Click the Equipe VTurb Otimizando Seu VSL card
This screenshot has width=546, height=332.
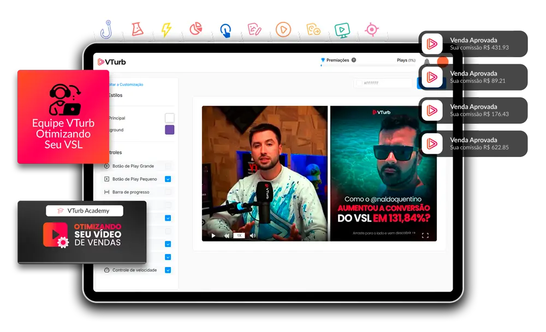(63, 117)
